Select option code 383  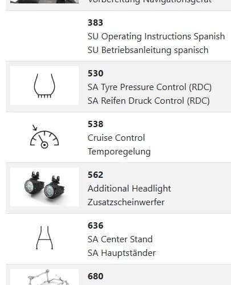pyautogui.click(x=95, y=23)
